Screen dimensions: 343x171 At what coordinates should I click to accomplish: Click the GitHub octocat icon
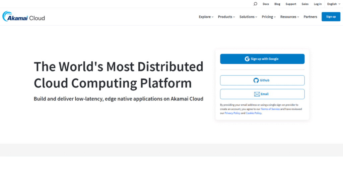click(x=256, y=80)
